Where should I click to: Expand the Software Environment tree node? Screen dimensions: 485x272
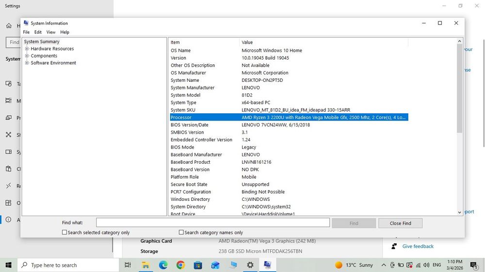click(x=27, y=63)
